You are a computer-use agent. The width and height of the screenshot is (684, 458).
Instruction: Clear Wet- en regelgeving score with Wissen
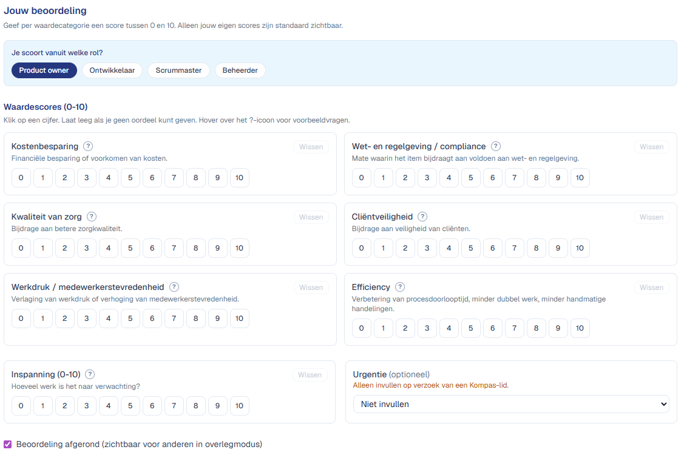(x=651, y=147)
